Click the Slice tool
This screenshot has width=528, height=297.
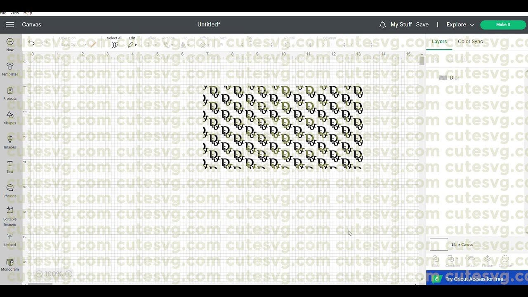(436, 261)
